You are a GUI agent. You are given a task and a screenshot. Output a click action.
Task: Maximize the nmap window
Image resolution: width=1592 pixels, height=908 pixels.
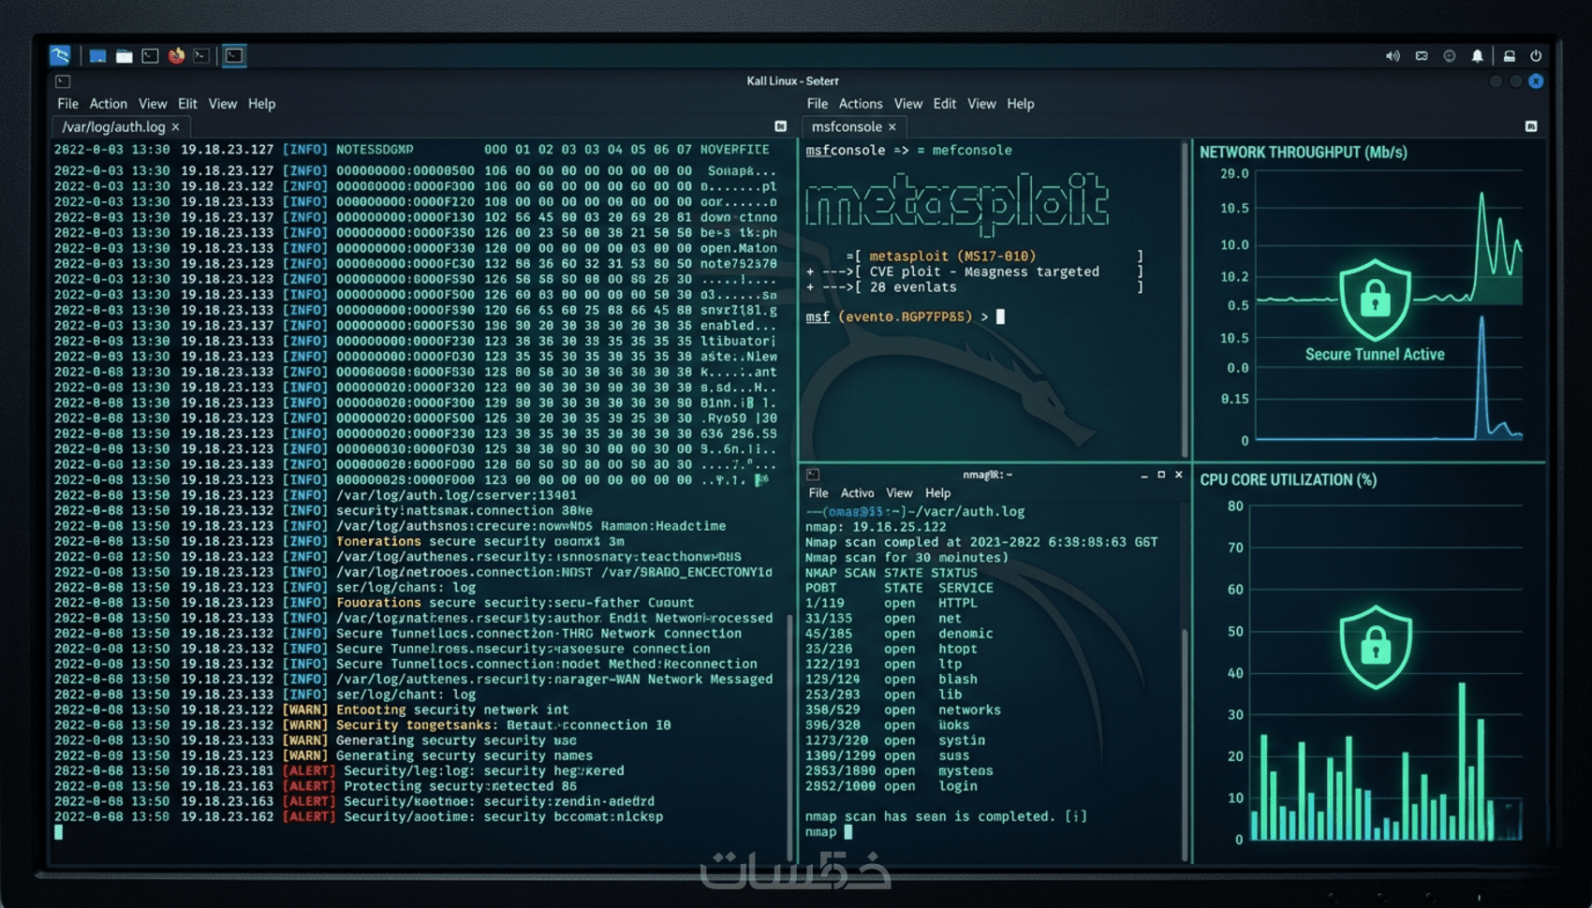click(x=1161, y=475)
